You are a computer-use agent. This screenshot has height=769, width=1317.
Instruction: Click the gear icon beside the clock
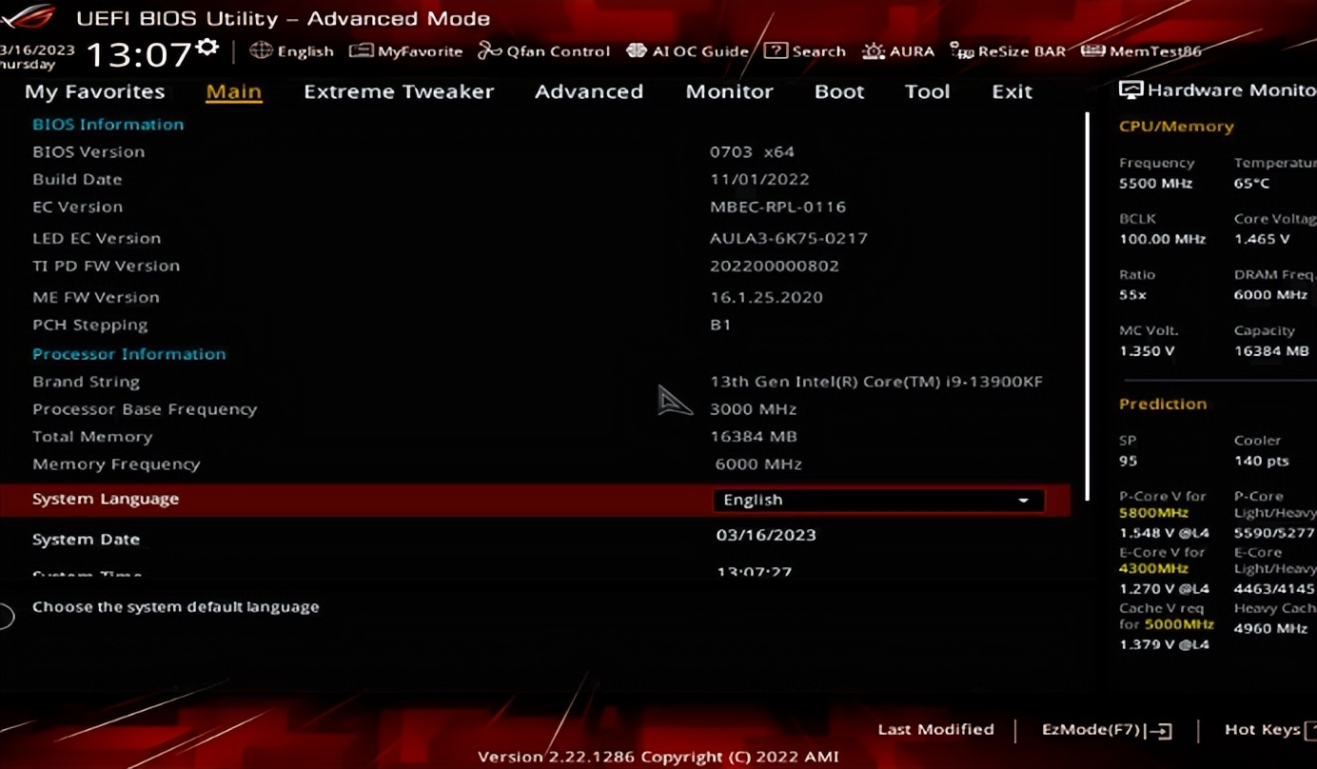tap(207, 48)
